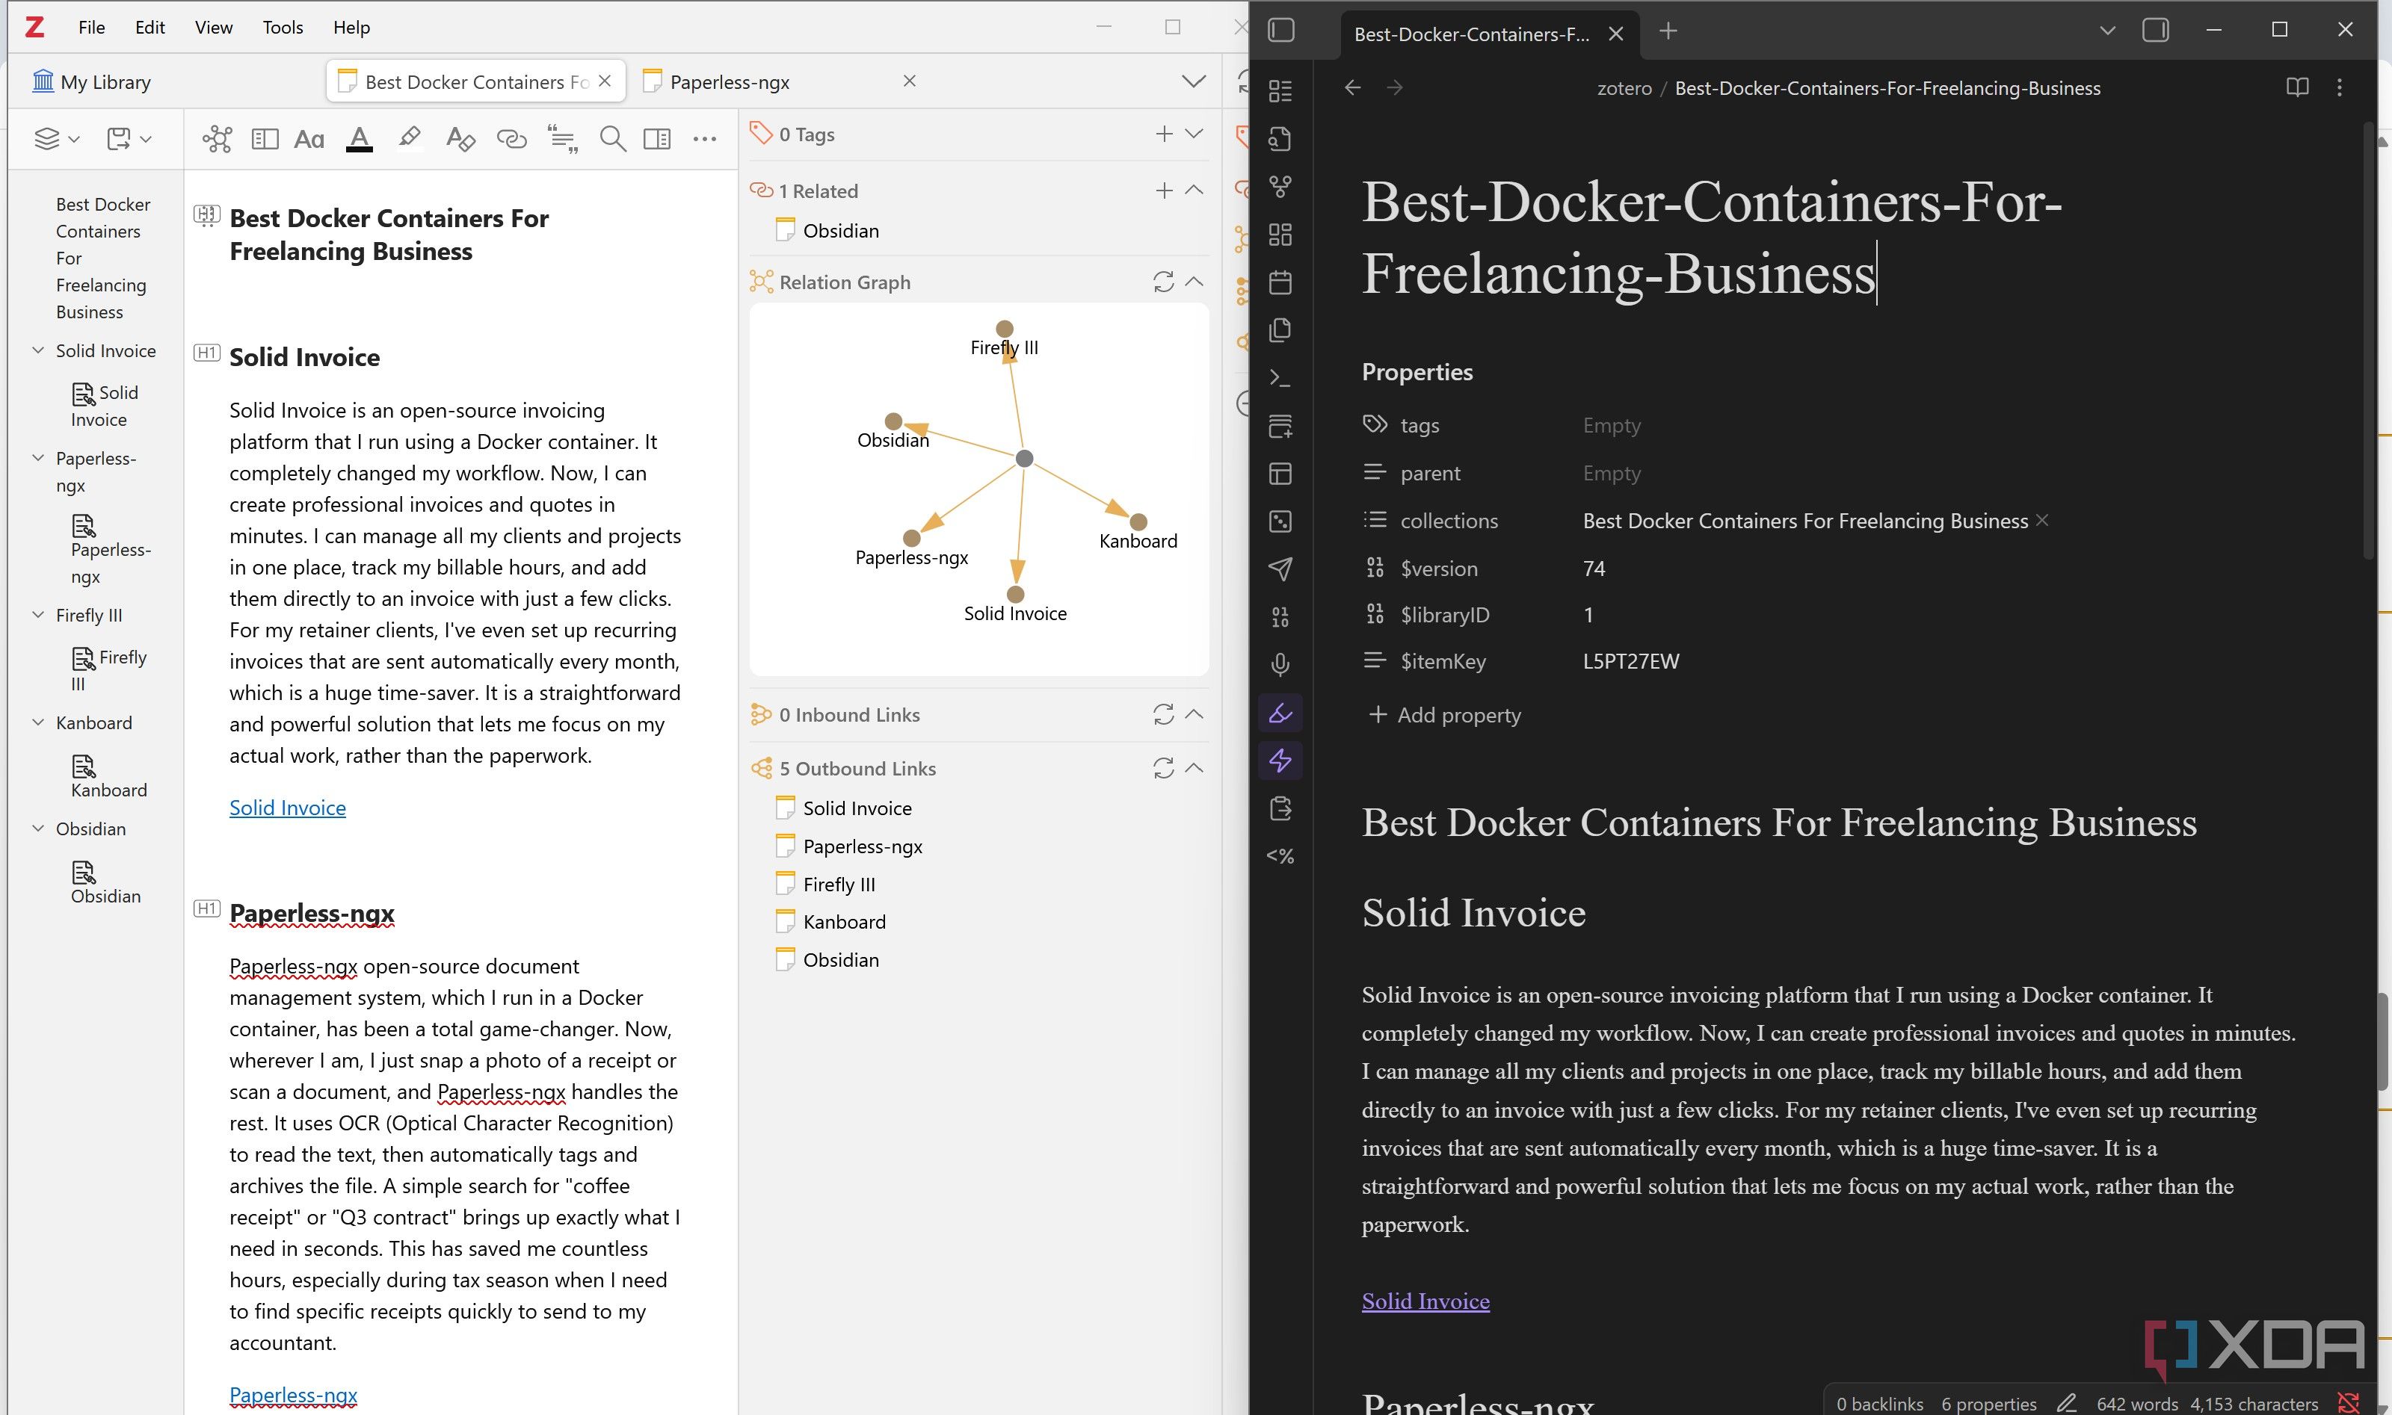2392x1415 pixels.
Task: Open Obsidian graph view from the ribbon
Action: point(1280,187)
